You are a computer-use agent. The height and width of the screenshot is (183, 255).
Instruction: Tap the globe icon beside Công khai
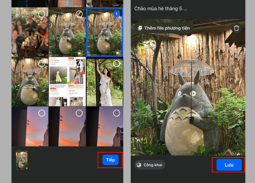pyautogui.click(x=139, y=165)
